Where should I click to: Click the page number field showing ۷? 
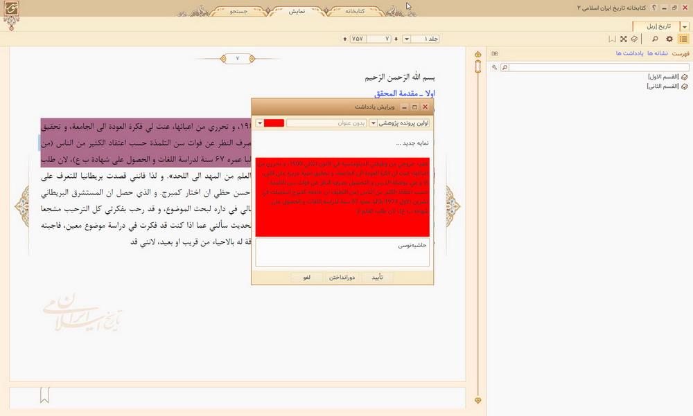coord(379,39)
